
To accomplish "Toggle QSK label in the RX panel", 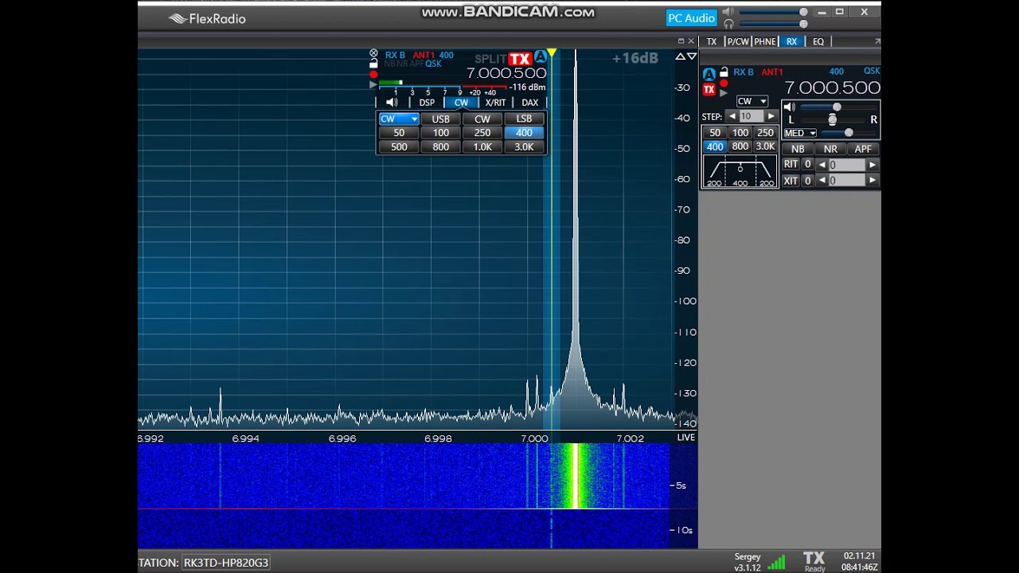I will click(x=872, y=72).
